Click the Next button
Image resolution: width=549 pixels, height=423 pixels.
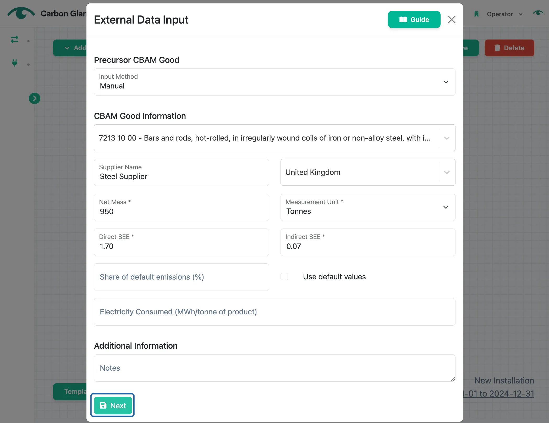(x=113, y=405)
